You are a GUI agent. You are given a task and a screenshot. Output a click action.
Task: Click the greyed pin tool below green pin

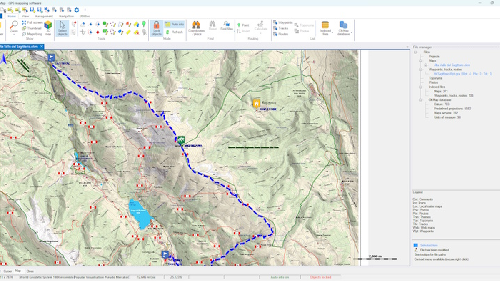click(144, 32)
